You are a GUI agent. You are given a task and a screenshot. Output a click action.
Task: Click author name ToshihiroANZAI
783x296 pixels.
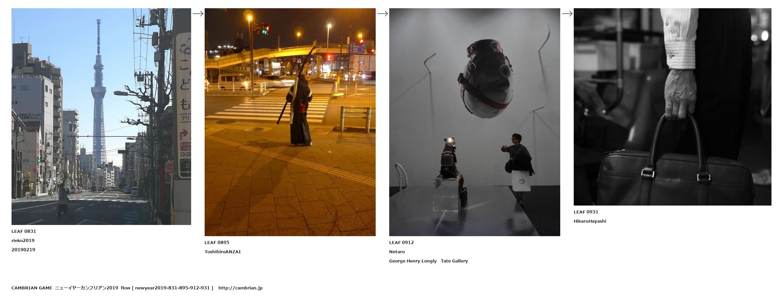tap(222, 252)
